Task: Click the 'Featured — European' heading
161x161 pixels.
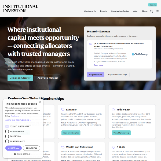Action: (x=98, y=31)
